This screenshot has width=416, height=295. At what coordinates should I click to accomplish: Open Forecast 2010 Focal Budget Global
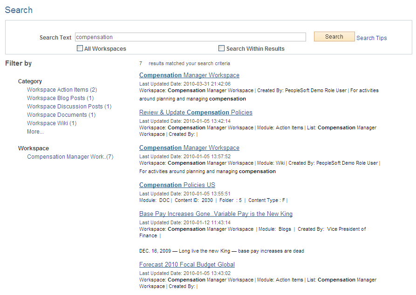pyautogui.click(x=187, y=264)
